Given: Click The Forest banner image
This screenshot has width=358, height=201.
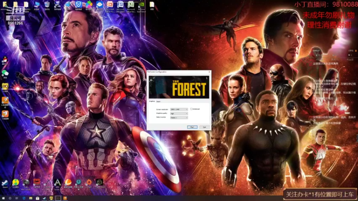Looking at the screenshot, I should pos(179,87).
